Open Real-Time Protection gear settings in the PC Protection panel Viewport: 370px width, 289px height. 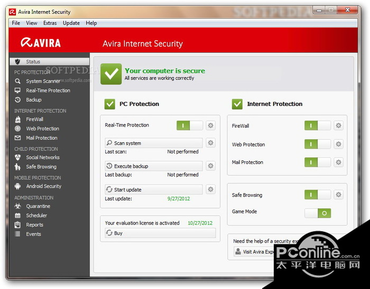(210, 125)
